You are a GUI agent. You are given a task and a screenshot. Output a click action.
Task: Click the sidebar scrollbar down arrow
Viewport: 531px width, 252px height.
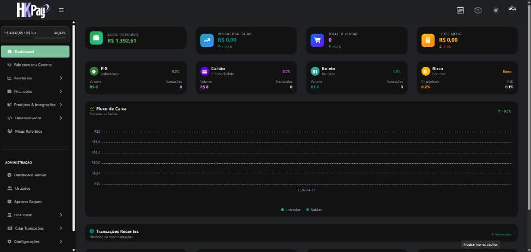coord(74,250)
